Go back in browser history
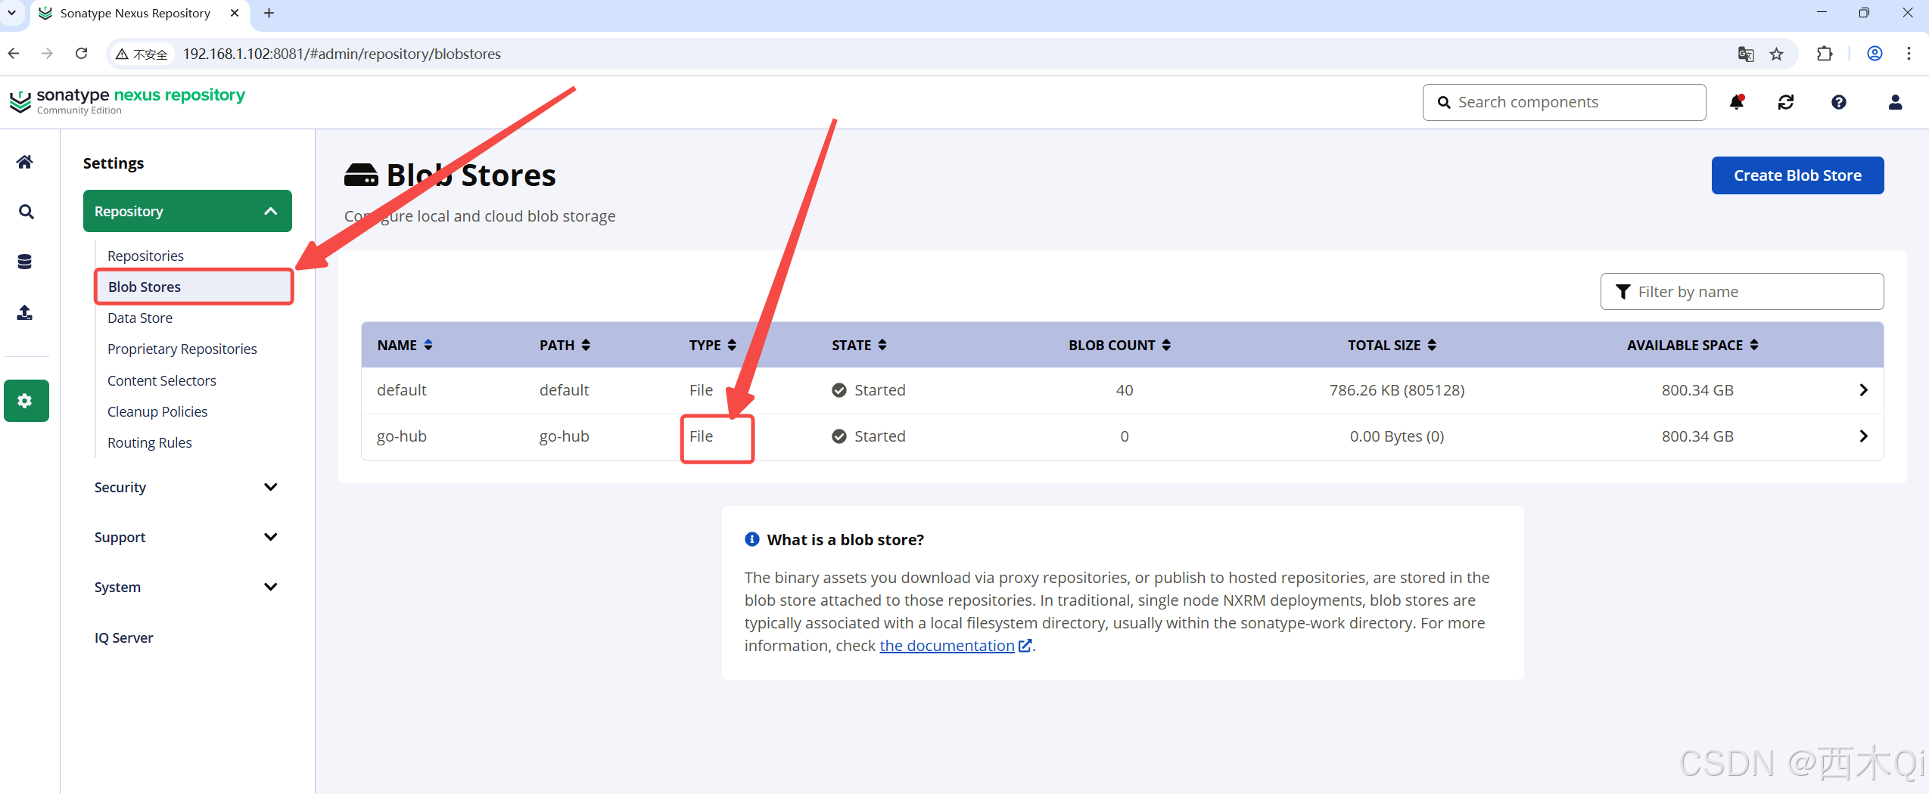This screenshot has height=794, width=1929. [x=14, y=54]
